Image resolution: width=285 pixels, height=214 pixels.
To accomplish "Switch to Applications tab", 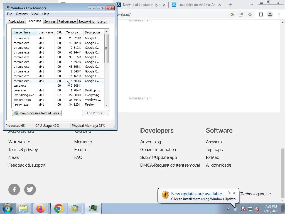I will point(16,21).
